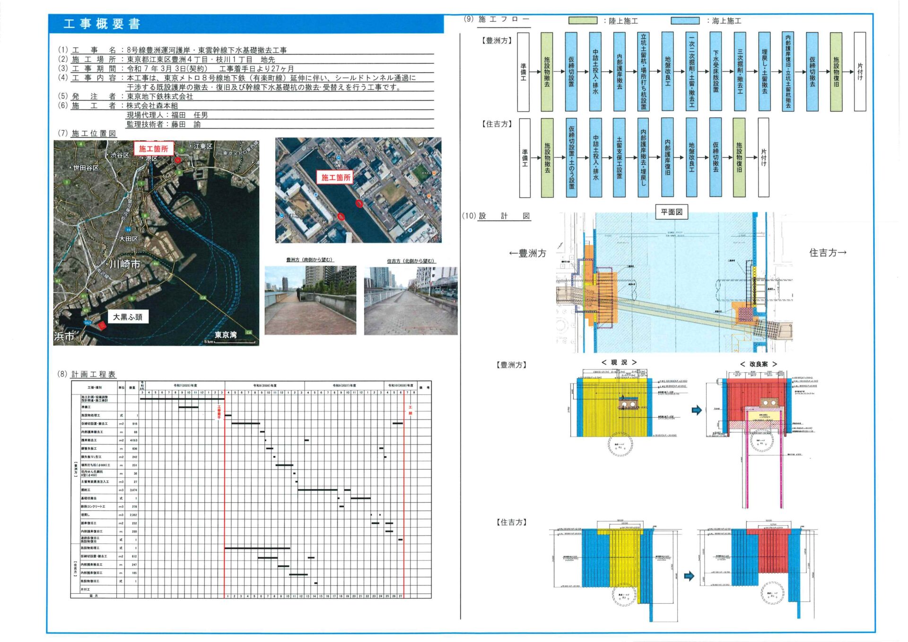Click the 埋戻し・土留撤去 flow box
This screenshot has width=908, height=642.
click(764, 72)
